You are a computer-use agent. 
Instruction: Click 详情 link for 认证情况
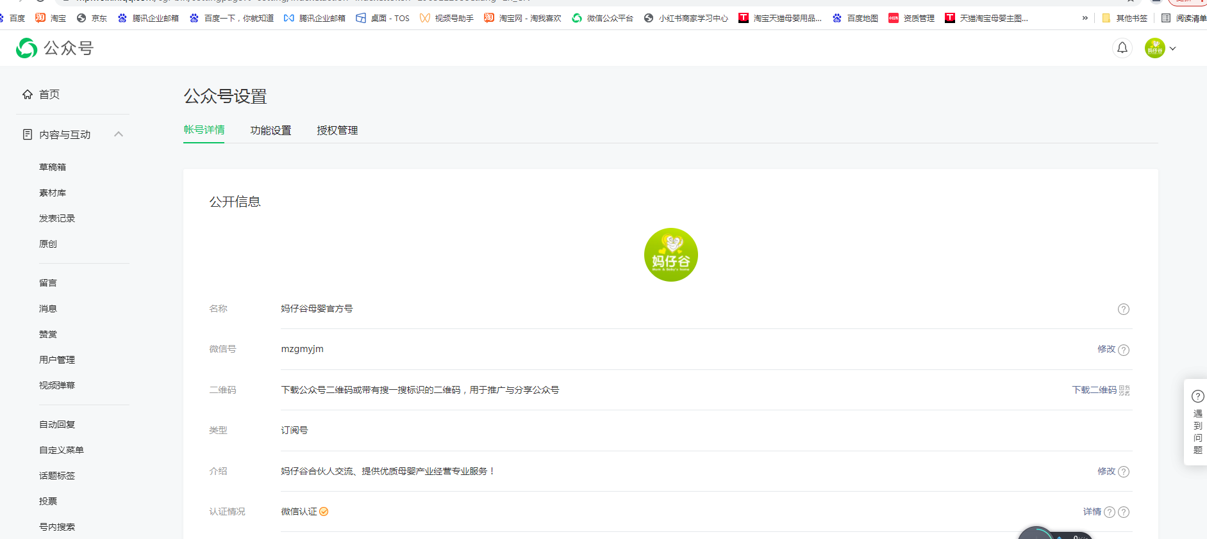1092,511
